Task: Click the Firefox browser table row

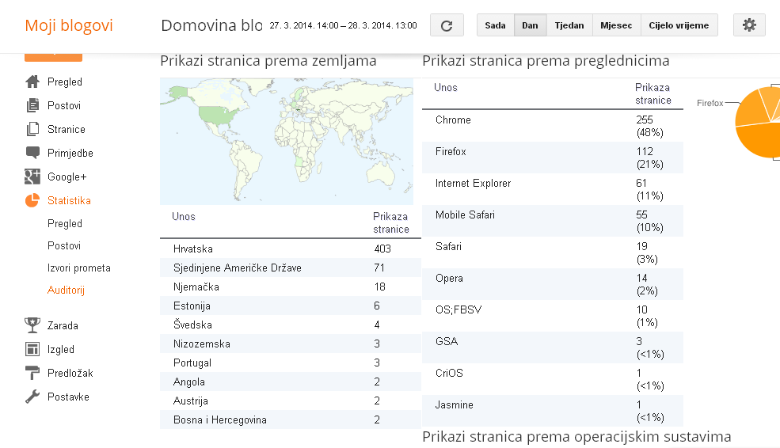Action: click(553, 158)
